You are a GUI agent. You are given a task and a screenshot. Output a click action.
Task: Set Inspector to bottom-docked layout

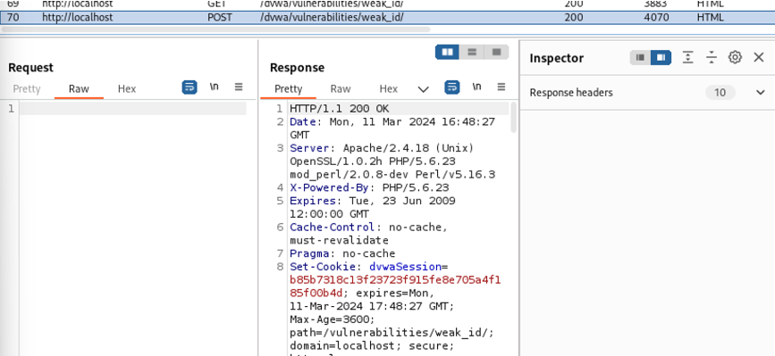point(641,58)
